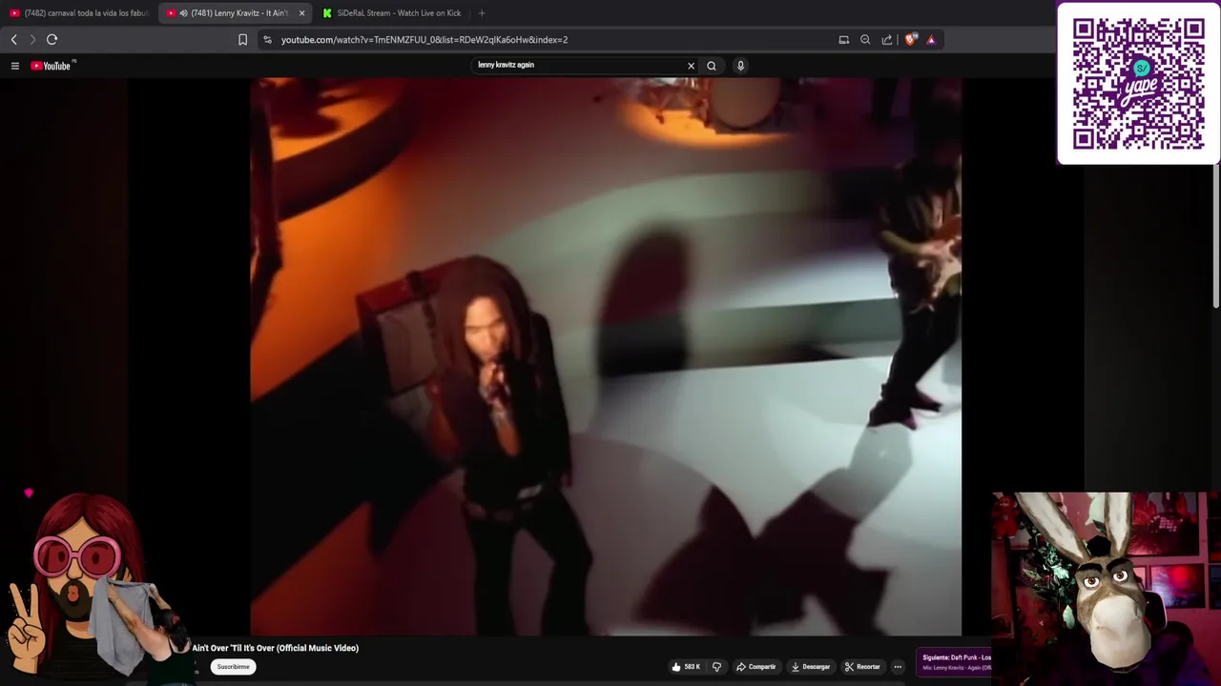Like the video with thumbs up
This screenshot has width=1221, height=686.
coord(686,667)
